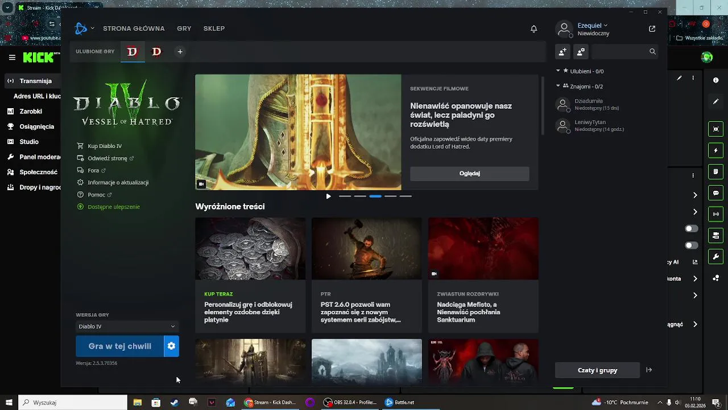This screenshot has height=410, width=728.
Task: Open Informacje o aktualizacji
Action: pyautogui.click(x=113, y=183)
